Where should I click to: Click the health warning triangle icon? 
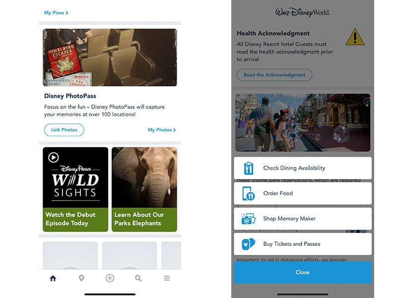tap(355, 37)
